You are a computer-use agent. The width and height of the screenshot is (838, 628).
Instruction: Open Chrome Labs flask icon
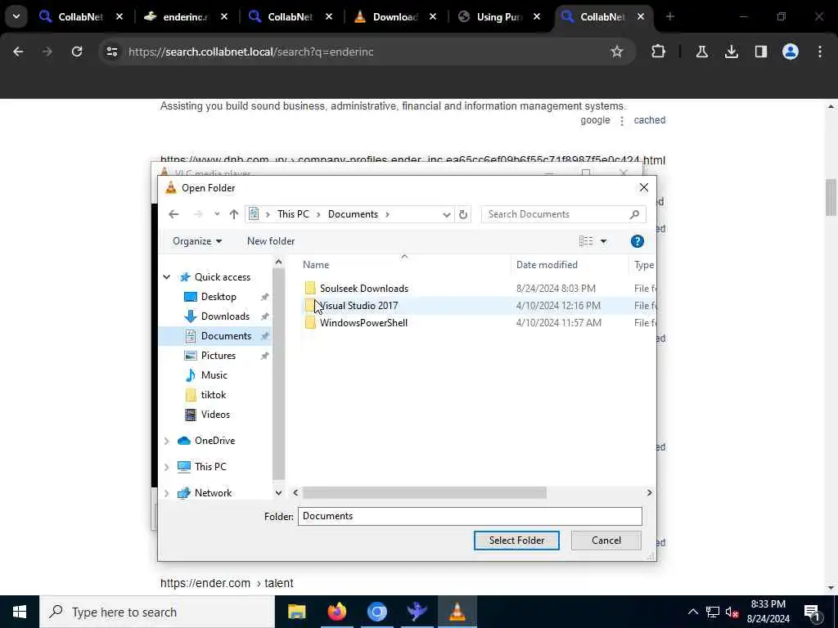[x=701, y=52]
